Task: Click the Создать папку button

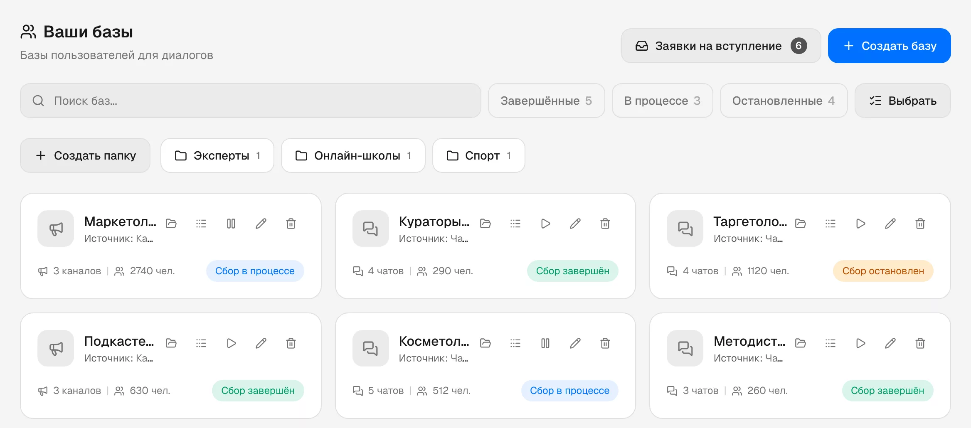Action: point(85,155)
